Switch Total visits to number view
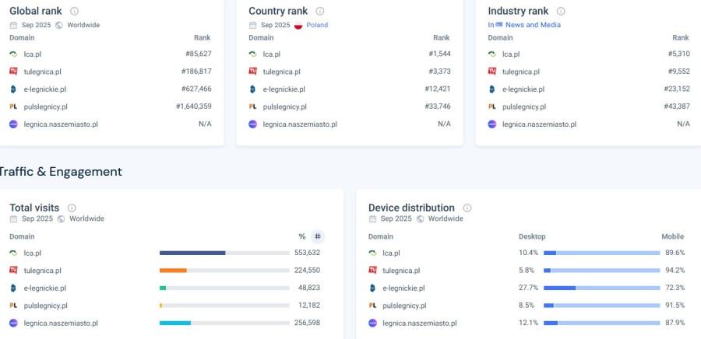 [317, 236]
